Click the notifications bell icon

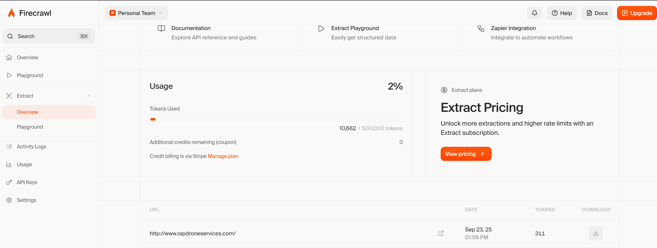(x=534, y=13)
